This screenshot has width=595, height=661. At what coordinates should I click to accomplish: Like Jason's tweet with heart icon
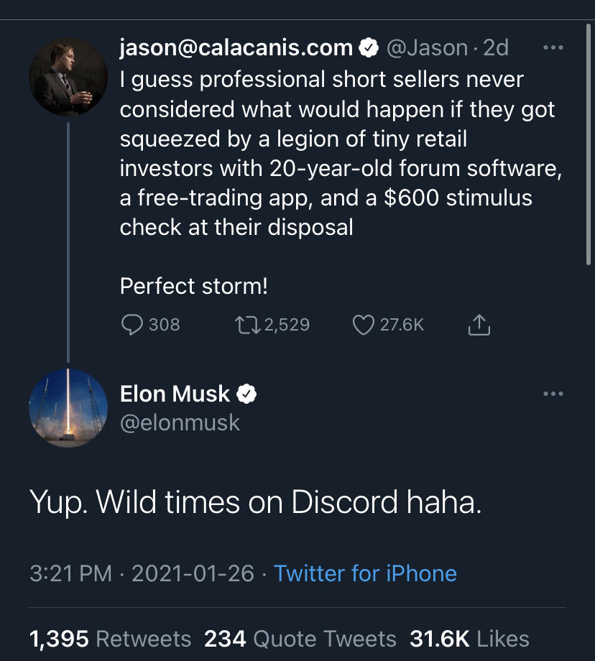click(x=364, y=325)
